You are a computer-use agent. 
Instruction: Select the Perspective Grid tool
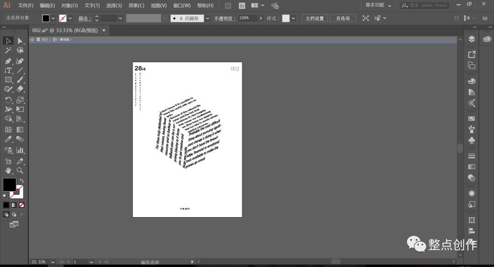click(20, 119)
